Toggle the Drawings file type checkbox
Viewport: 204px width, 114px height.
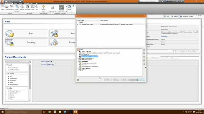click(x=9, y=80)
